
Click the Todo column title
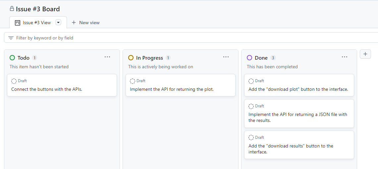[24, 58]
